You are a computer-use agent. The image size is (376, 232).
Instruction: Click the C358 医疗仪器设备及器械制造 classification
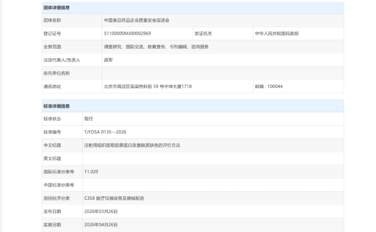click(114, 198)
